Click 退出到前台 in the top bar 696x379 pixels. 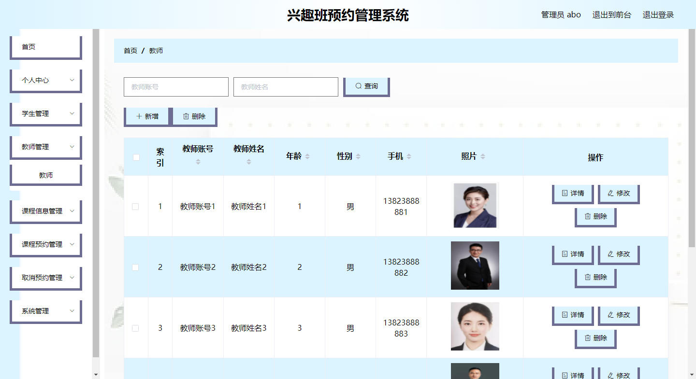coord(611,15)
